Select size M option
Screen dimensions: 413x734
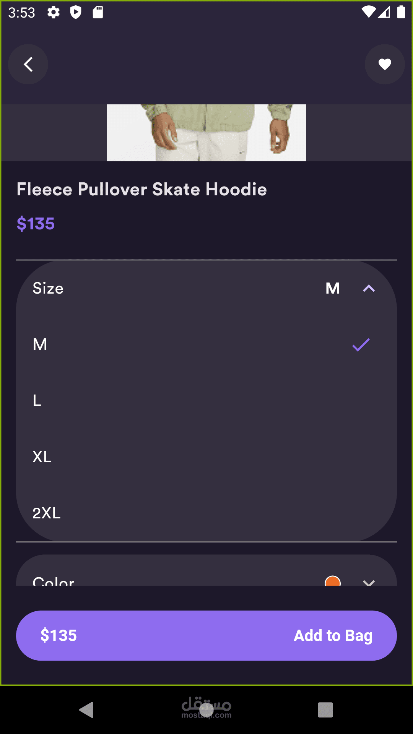[206, 344]
